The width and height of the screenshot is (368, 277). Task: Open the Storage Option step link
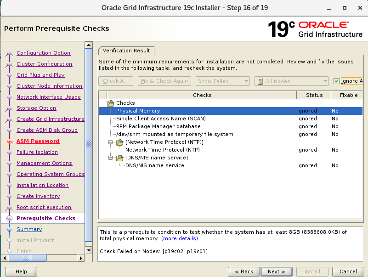click(36, 108)
